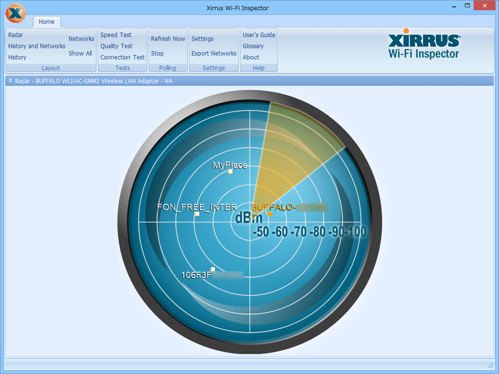Select the orange BUFFALO network marker
This screenshot has width=499, height=374.
[x=269, y=214]
